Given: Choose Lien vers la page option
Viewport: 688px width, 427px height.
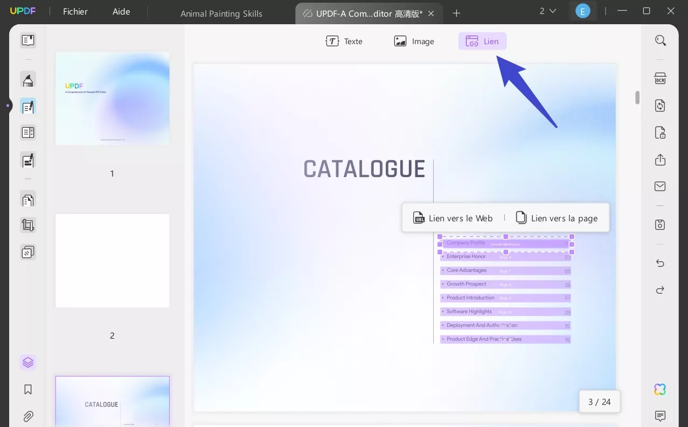Looking at the screenshot, I should (557, 218).
